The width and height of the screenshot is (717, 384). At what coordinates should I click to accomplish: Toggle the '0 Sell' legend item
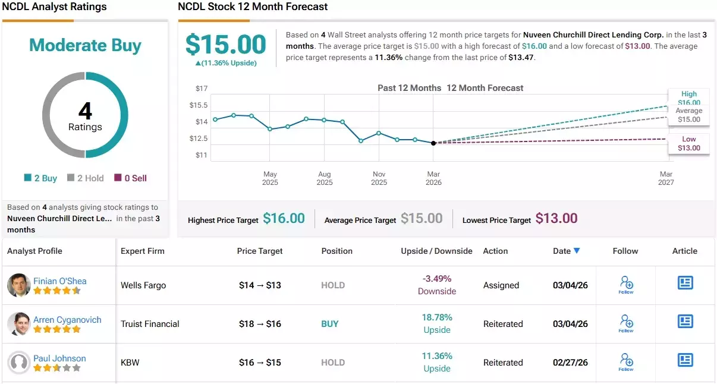point(130,178)
